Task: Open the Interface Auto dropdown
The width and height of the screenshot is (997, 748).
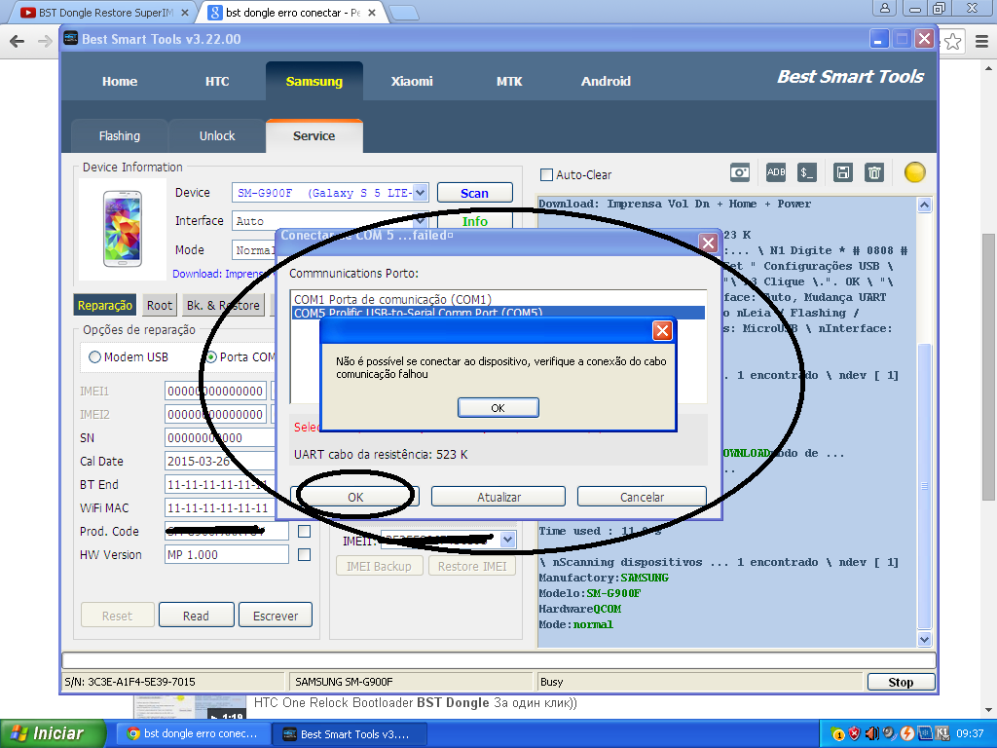Action: 421,221
